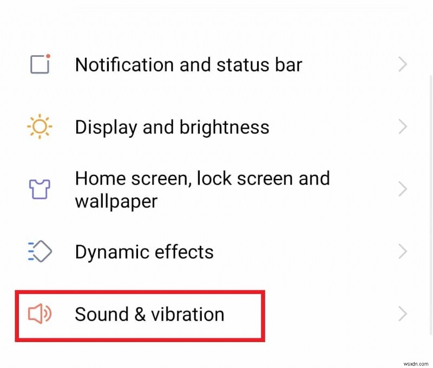
Task: Tap Home screen, lock screen and wallpaper text
Action: tap(202, 189)
